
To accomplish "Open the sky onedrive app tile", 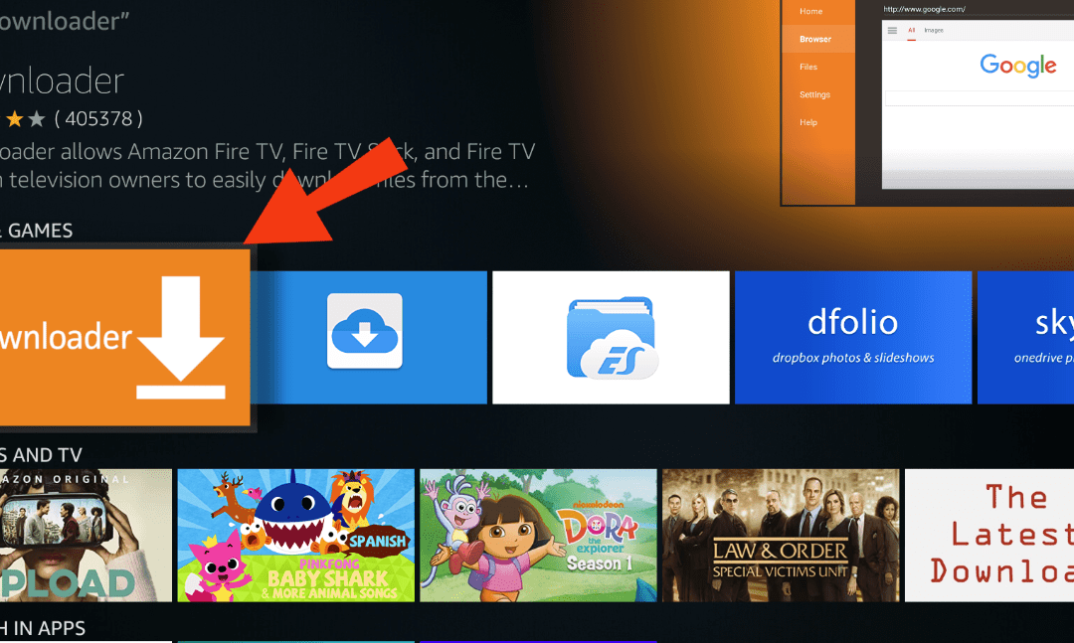I will [1025, 338].
